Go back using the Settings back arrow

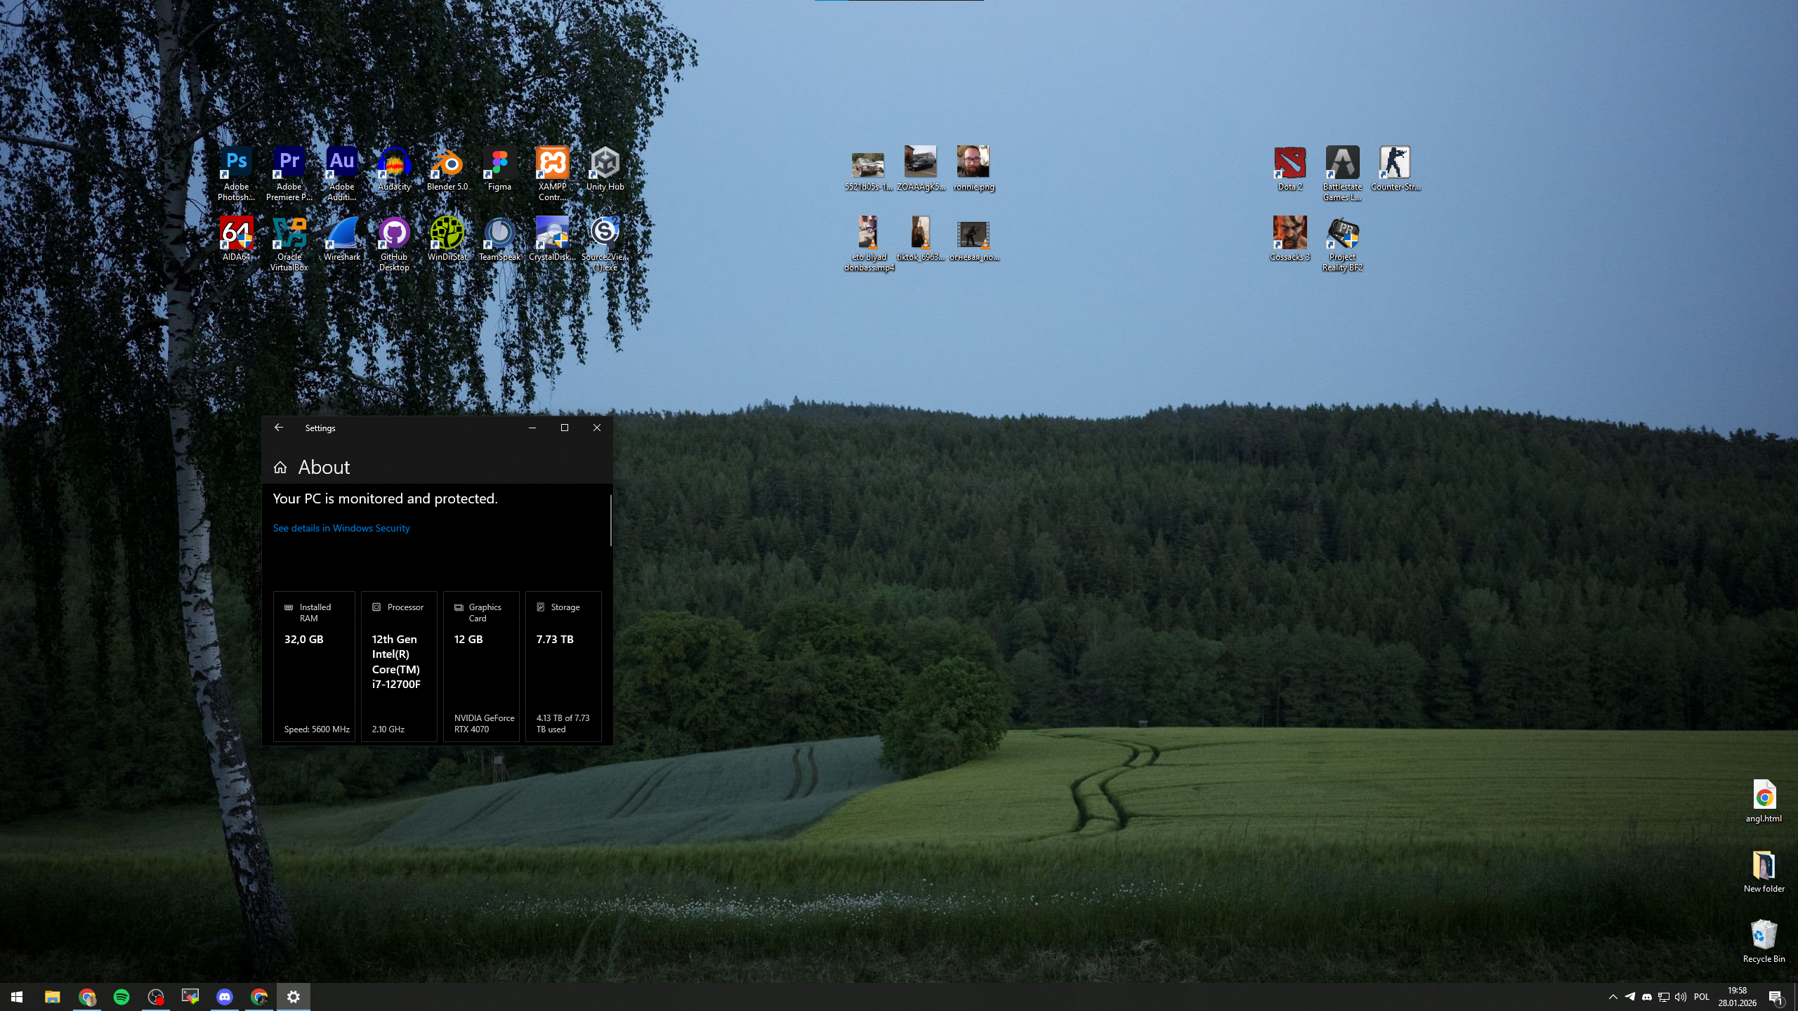(279, 428)
